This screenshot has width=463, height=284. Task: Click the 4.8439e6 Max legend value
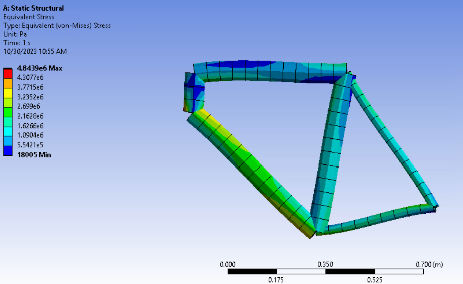pos(40,68)
